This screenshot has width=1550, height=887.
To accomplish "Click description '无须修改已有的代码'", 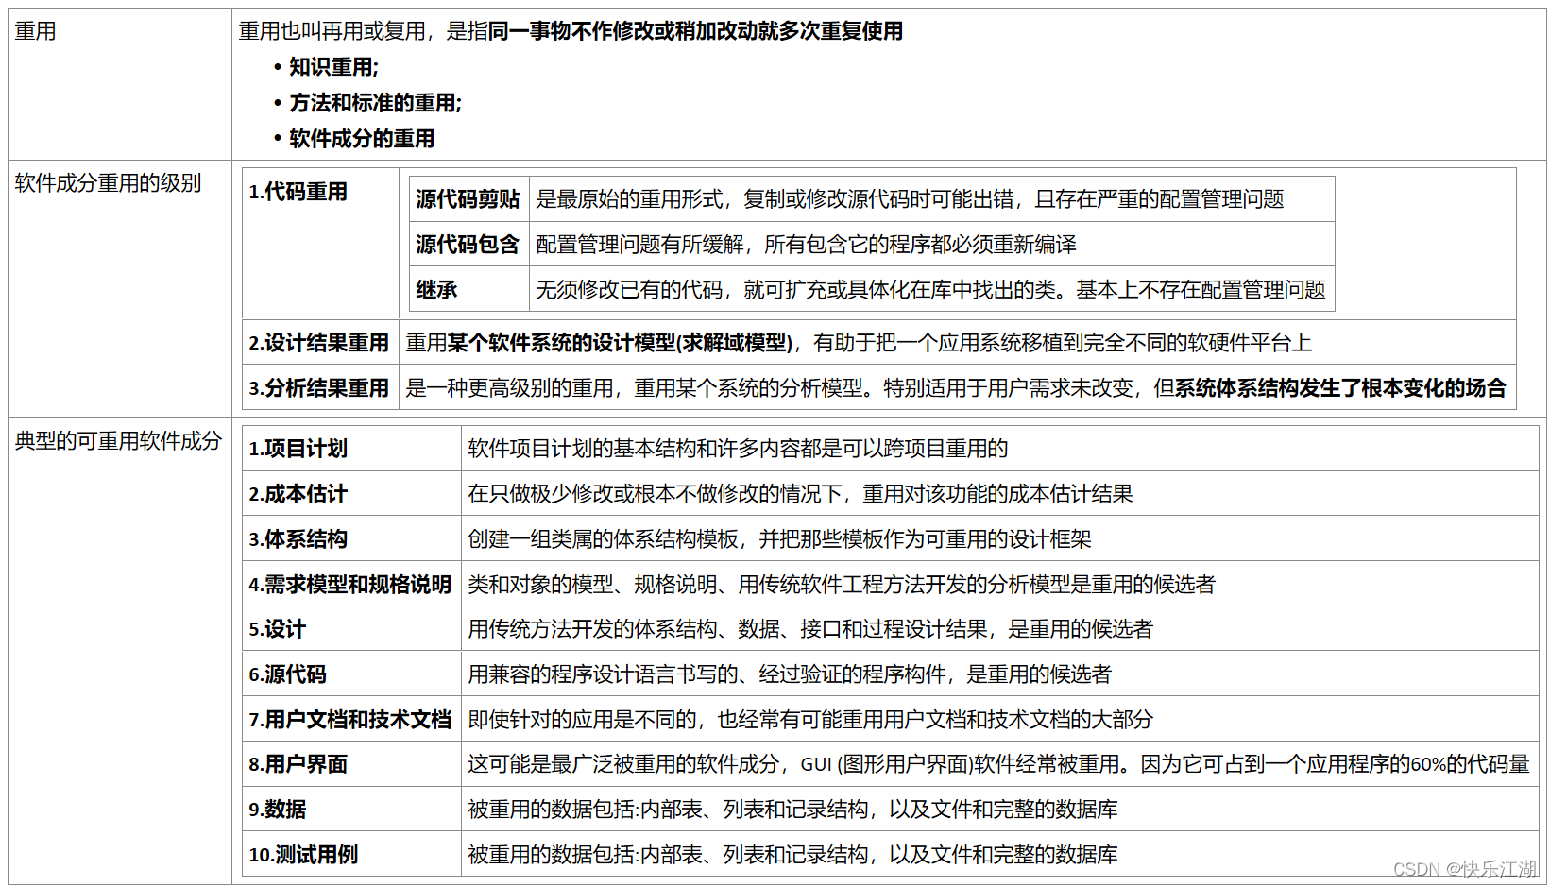I will coord(930,290).
